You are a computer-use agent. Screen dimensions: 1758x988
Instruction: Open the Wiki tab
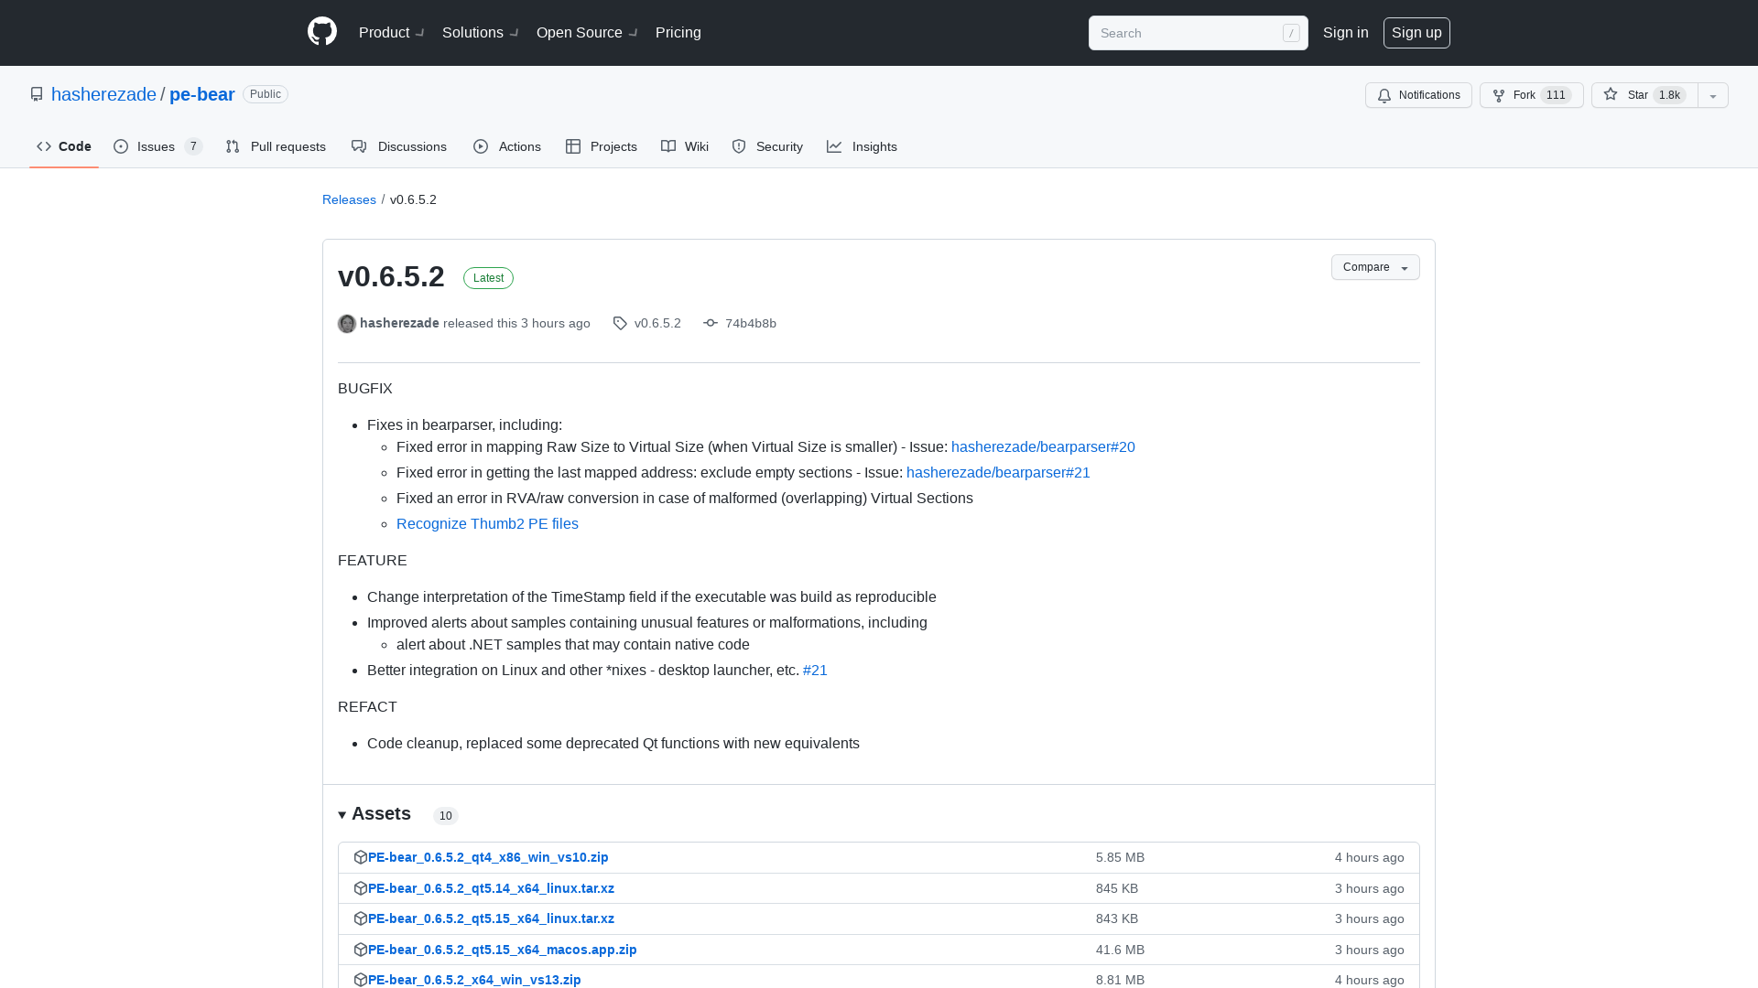tap(685, 146)
